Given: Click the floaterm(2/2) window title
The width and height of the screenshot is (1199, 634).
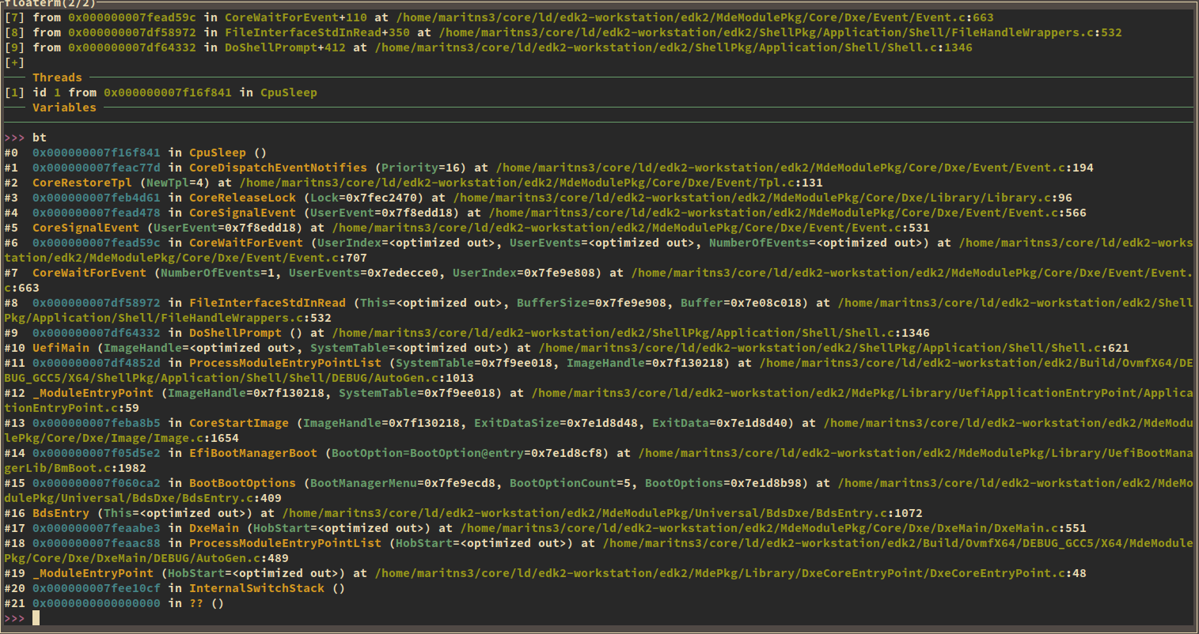Looking at the screenshot, I should (51, 3).
